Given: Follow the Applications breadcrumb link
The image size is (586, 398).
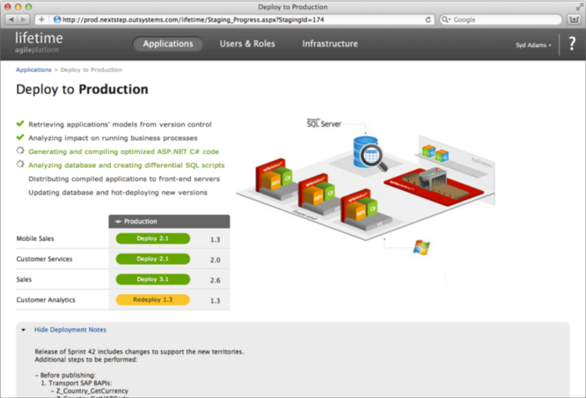Looking at the screenshot, I should coord(34,70).
